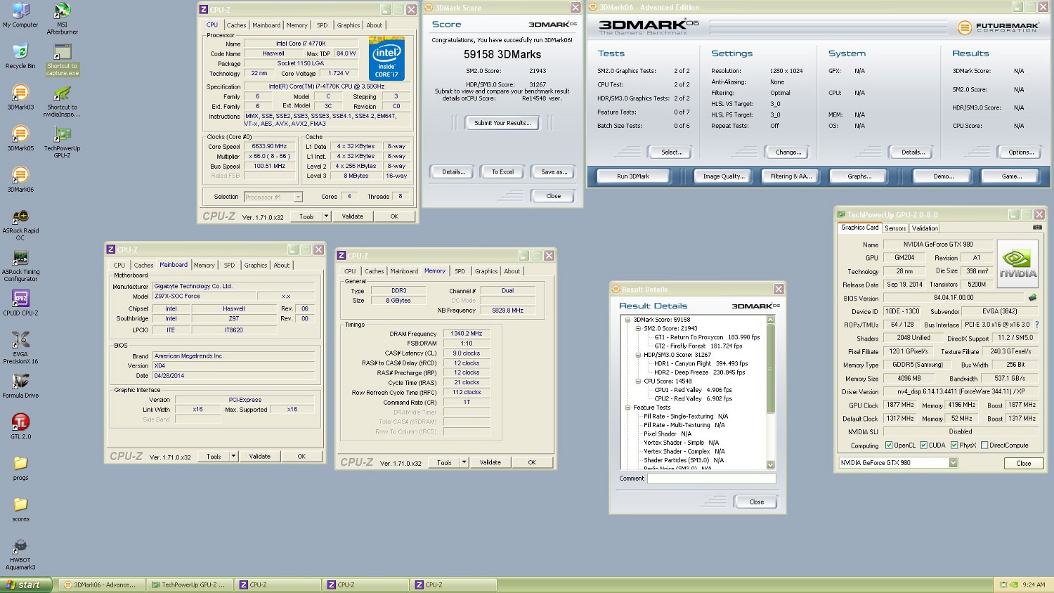Click Bus Interface question mark in GPU-Z
1054x593 pixels.
tap(1037, 324)
